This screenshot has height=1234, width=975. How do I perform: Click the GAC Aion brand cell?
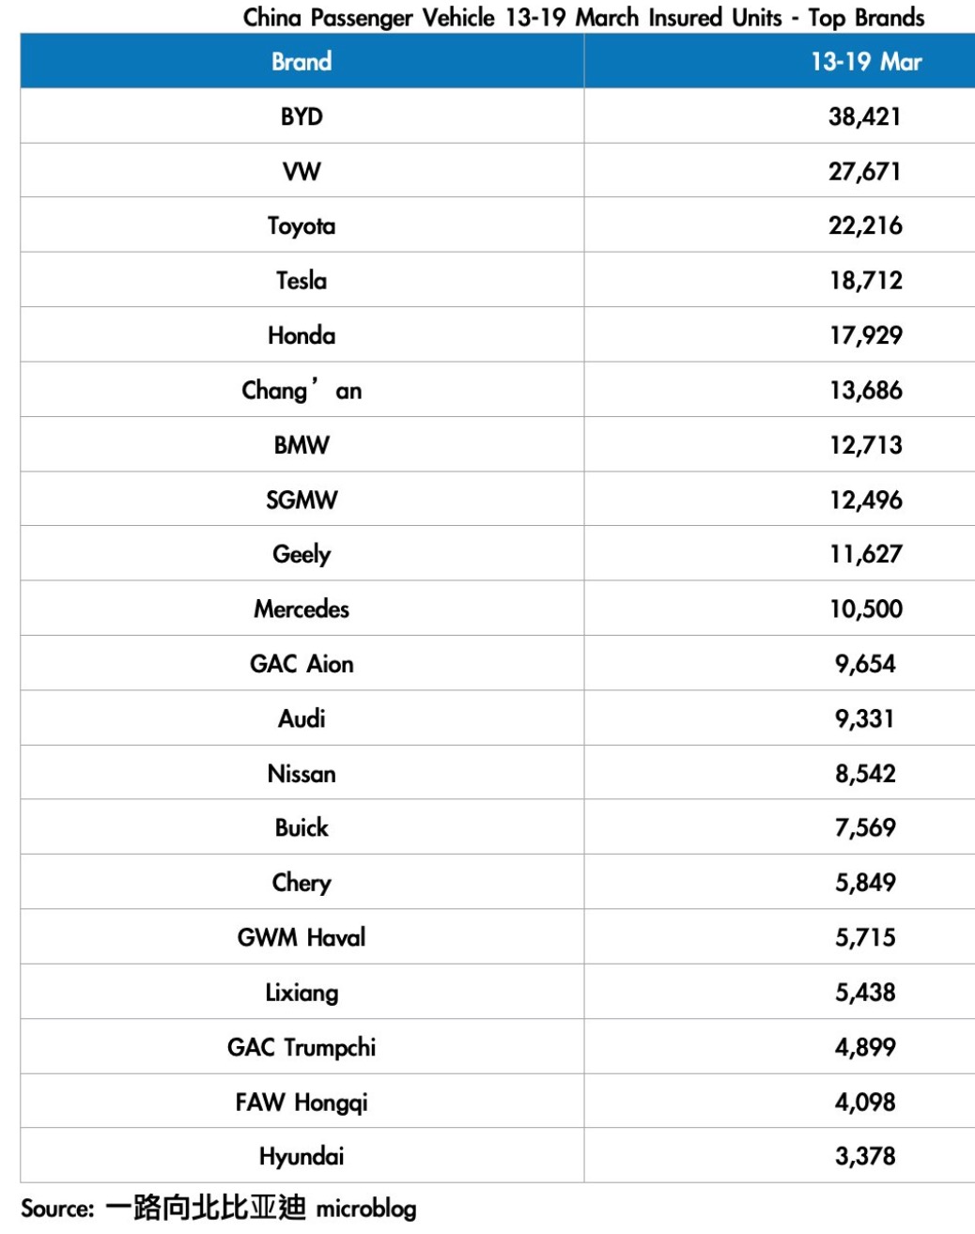point(302,664)
